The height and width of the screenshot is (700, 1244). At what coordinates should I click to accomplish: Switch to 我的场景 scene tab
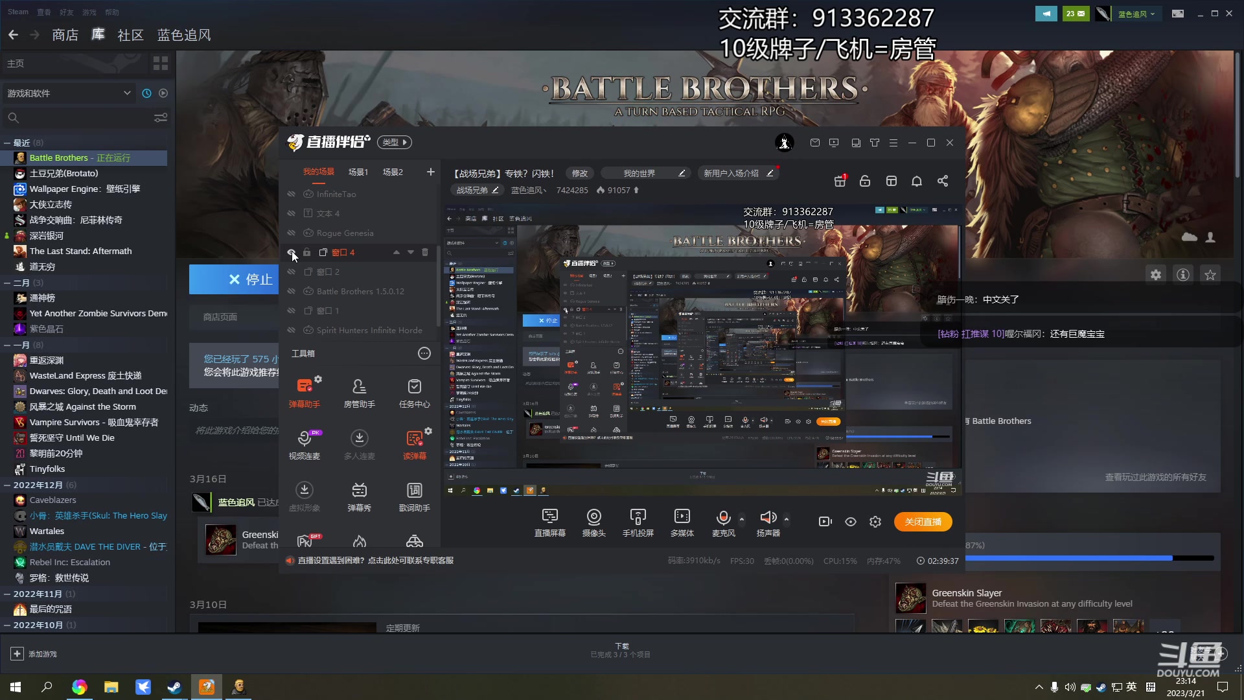click(x=318, y=172)
